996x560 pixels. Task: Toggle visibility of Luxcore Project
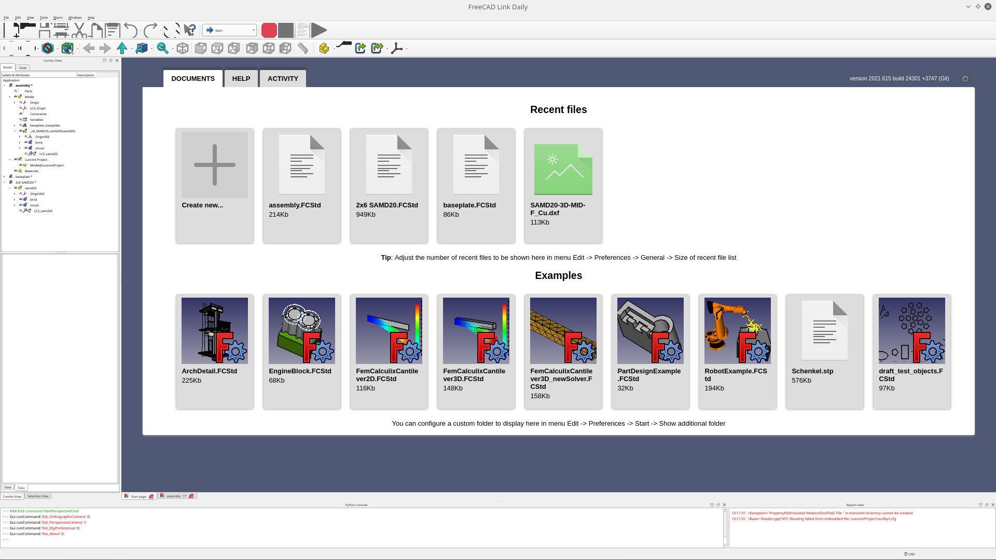pos(16,159)
